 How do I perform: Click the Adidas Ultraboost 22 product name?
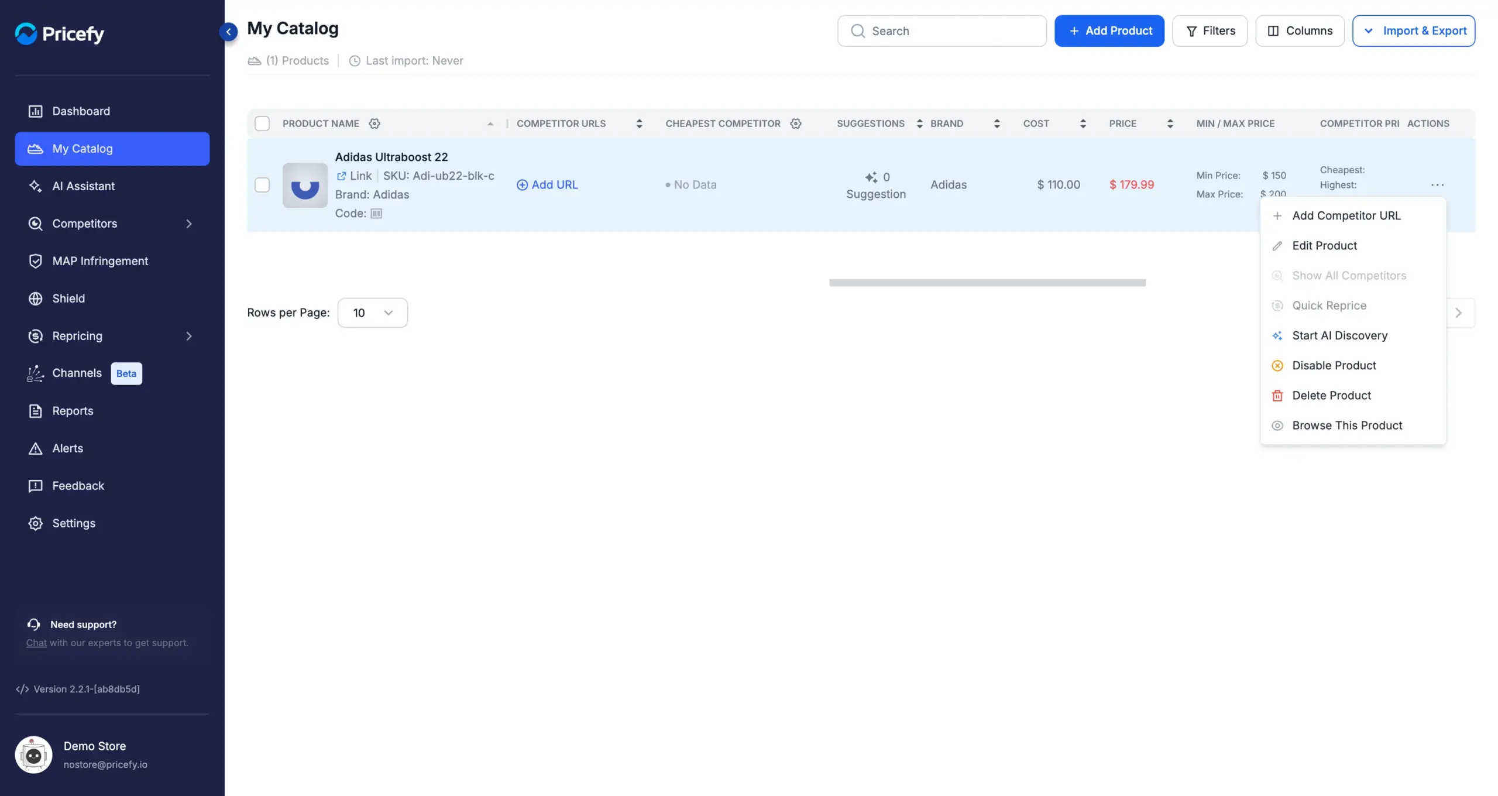point(391,157)
